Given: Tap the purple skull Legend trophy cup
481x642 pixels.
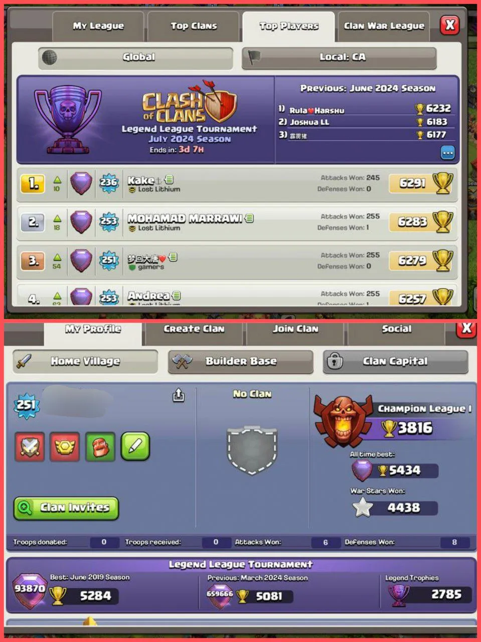Looking at the screenshot, I should pos(67,120).
